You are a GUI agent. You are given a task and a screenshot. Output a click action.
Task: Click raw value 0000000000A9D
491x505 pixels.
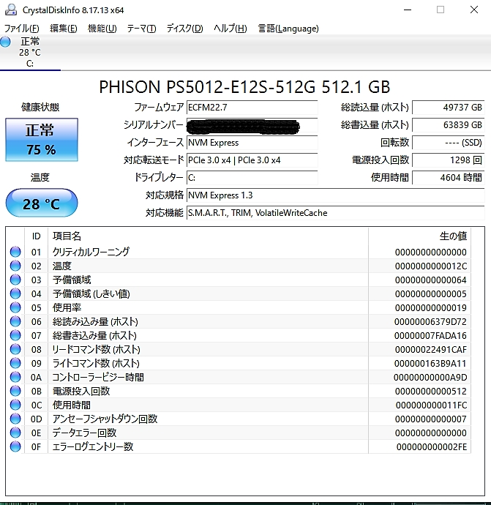(430, 377)
